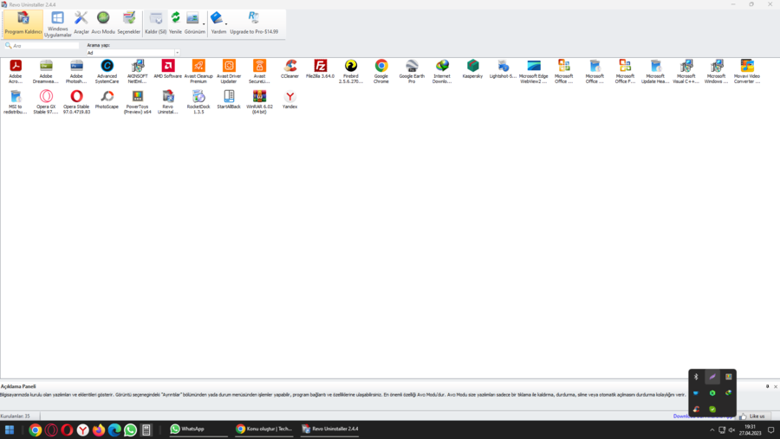Screen dimensions: 780x439
Task: Open the Araçlar tools menu
Action: click(x=81, y=24)
